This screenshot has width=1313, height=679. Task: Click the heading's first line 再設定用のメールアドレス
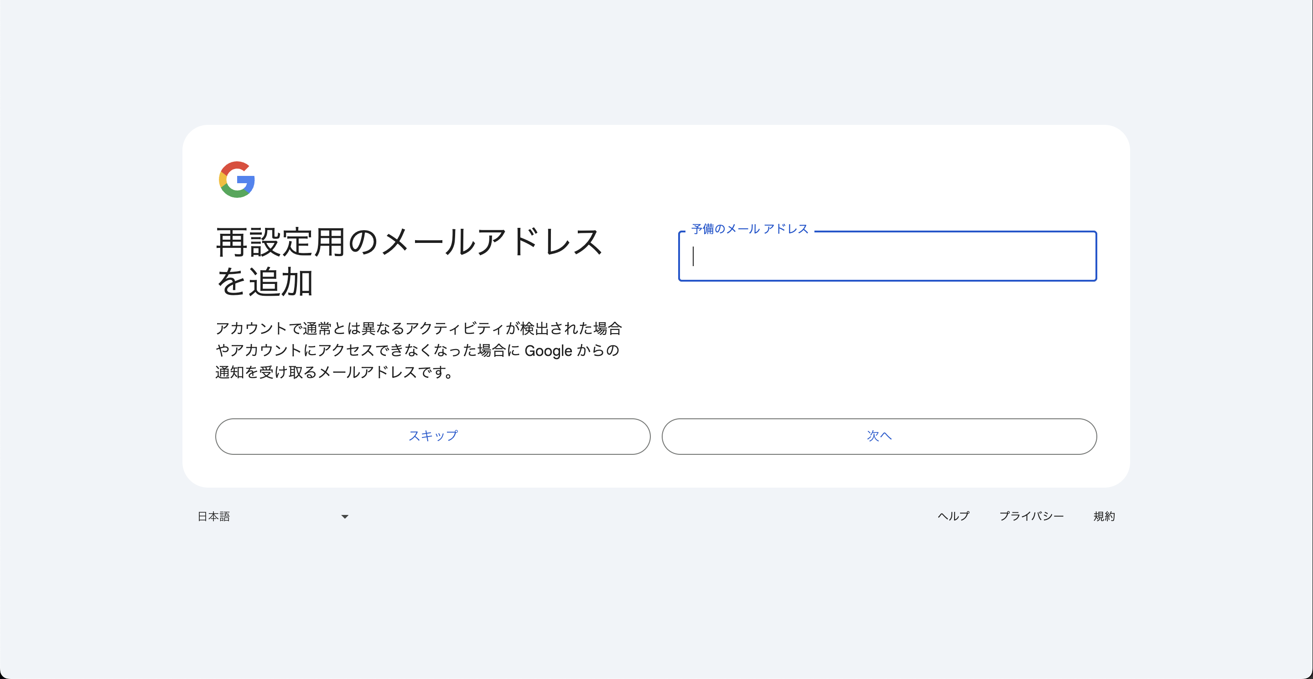point(409,242)
